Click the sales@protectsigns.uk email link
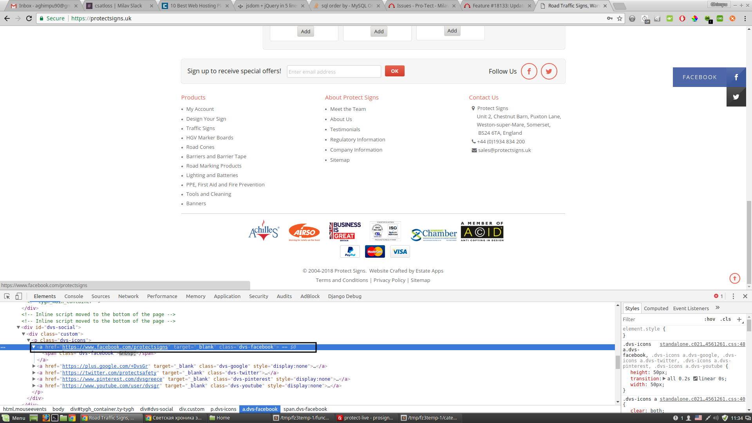This screenshot has width=752, height=423. (504, 150)
